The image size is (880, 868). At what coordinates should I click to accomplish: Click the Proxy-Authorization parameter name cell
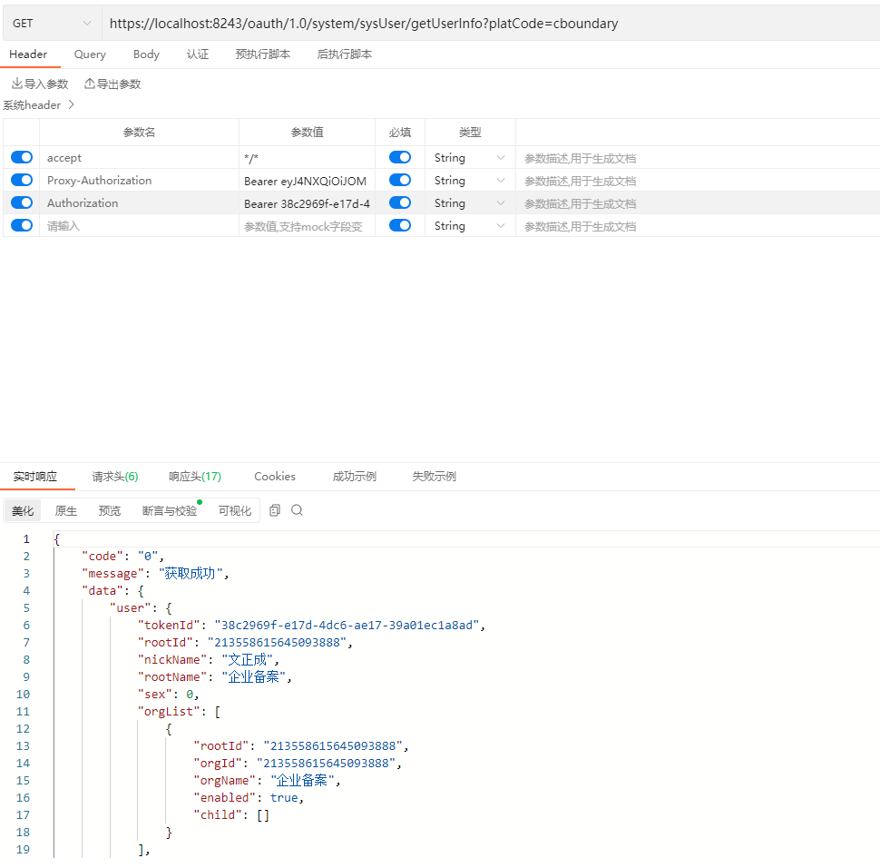click(x=139, y=181)
